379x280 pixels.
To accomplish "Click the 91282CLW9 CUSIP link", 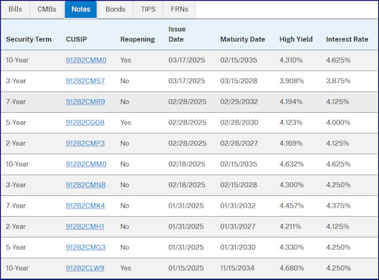I will coord(85,268).
